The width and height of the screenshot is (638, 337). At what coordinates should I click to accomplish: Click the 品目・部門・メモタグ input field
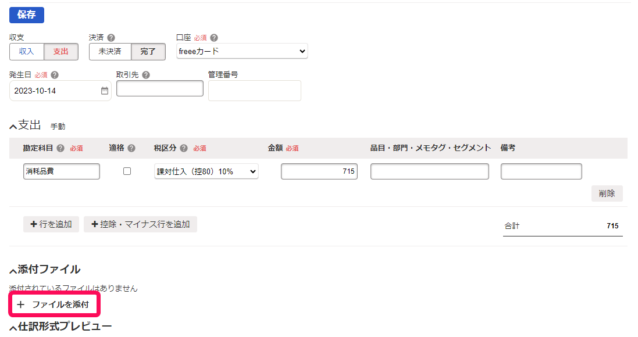coord(430,171)
